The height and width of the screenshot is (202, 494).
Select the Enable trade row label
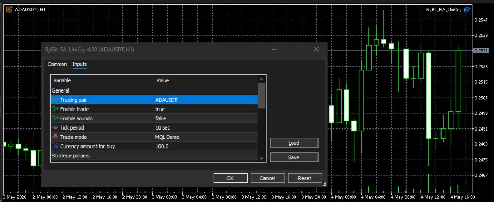click(x=74, y=109)
